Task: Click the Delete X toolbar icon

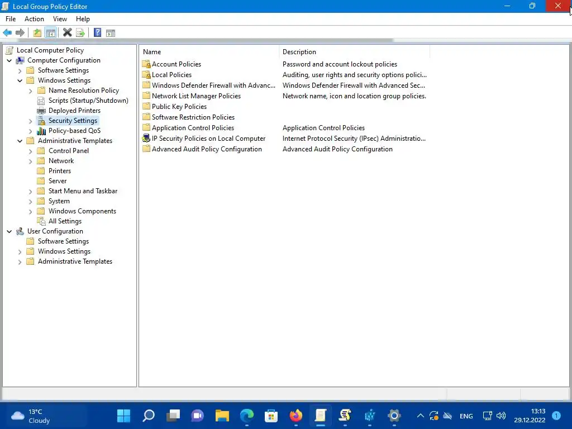Action: pos(67,33)
